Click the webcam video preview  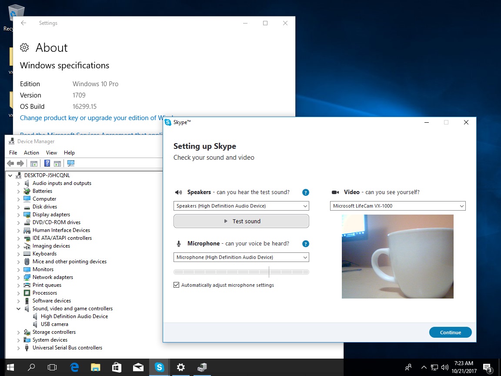[x=397, y=256]
